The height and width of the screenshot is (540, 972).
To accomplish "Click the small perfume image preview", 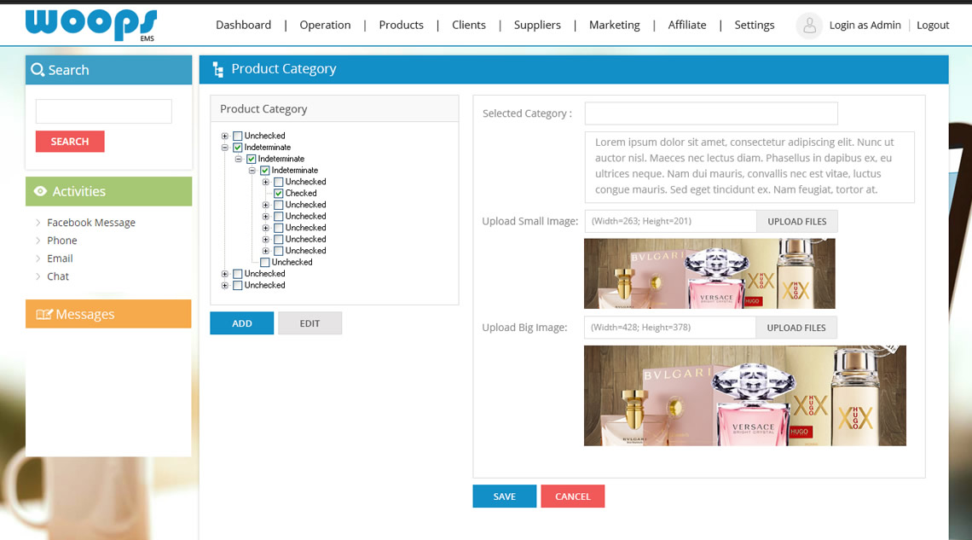I will (709, 273).
